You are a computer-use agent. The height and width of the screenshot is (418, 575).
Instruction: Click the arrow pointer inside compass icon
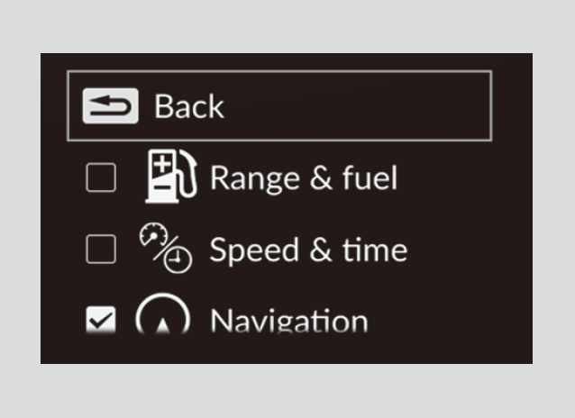[162, 328]
